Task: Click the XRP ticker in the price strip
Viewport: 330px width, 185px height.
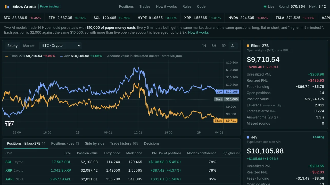Action: click(x=203, y=18)
